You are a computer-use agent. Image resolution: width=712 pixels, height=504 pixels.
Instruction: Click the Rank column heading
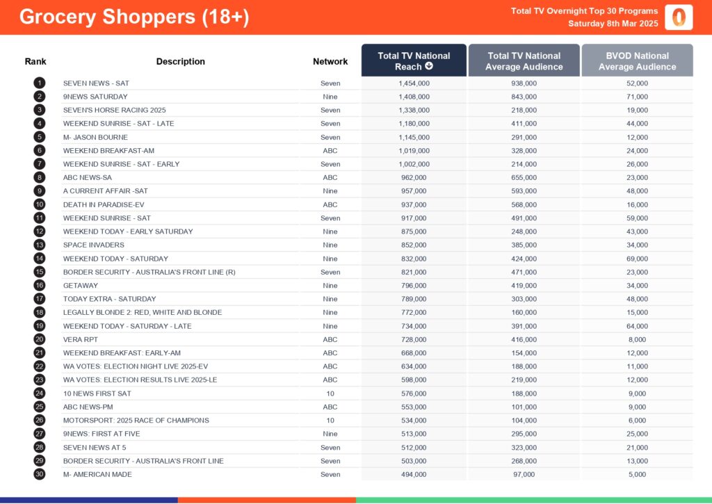pos(35,61)
